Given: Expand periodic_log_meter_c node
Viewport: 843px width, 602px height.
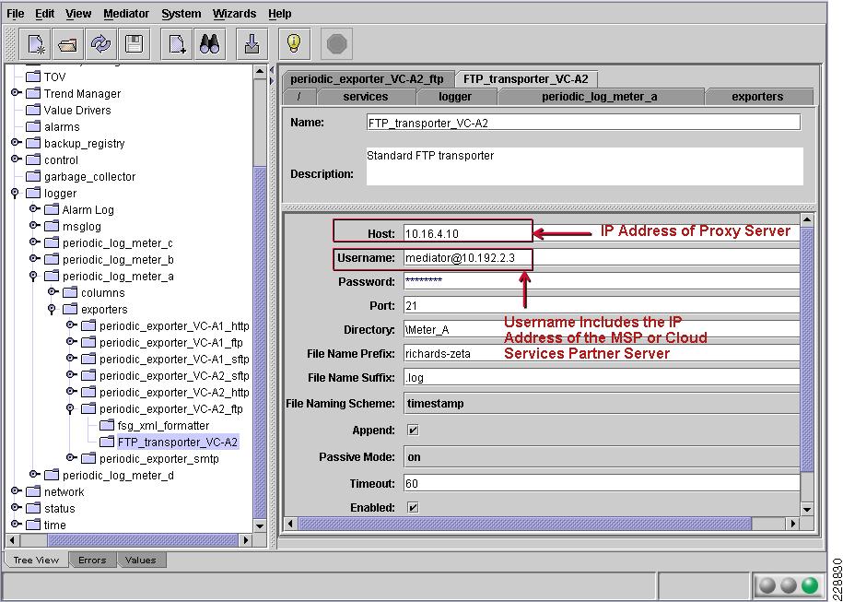Looking at the screenshot, I should click(x=34, y=242).
